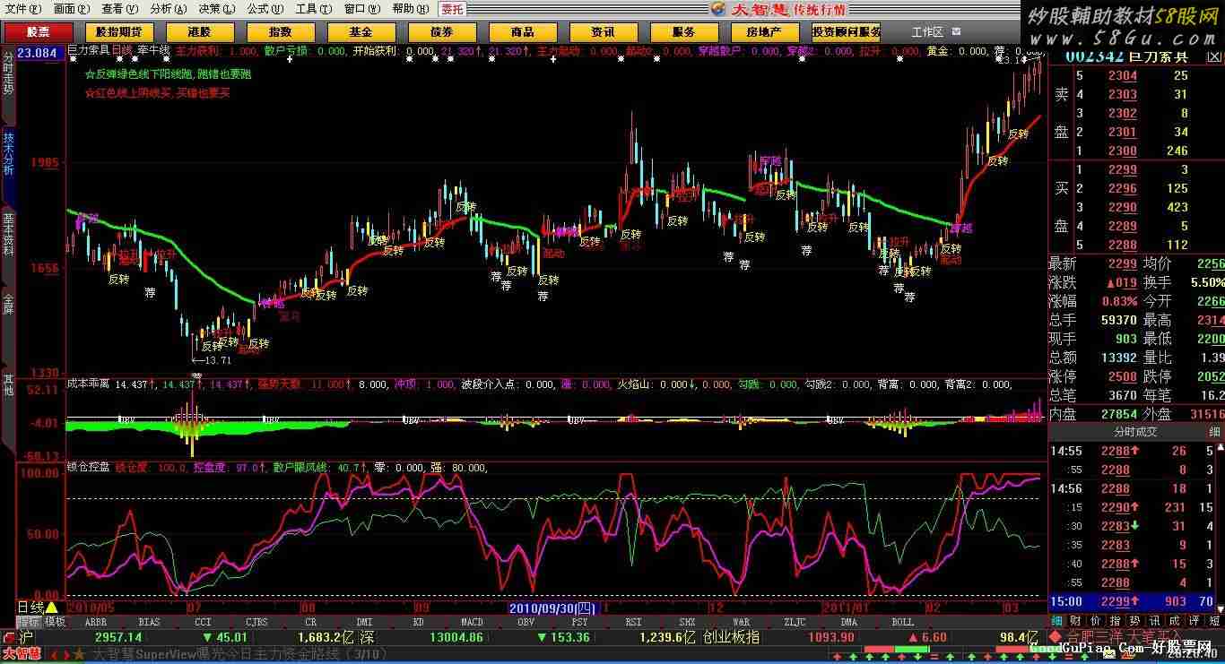The width and height of the screenshot is (1225, 664).
Task: Choose the BIAS indicator
Action: 150,622
